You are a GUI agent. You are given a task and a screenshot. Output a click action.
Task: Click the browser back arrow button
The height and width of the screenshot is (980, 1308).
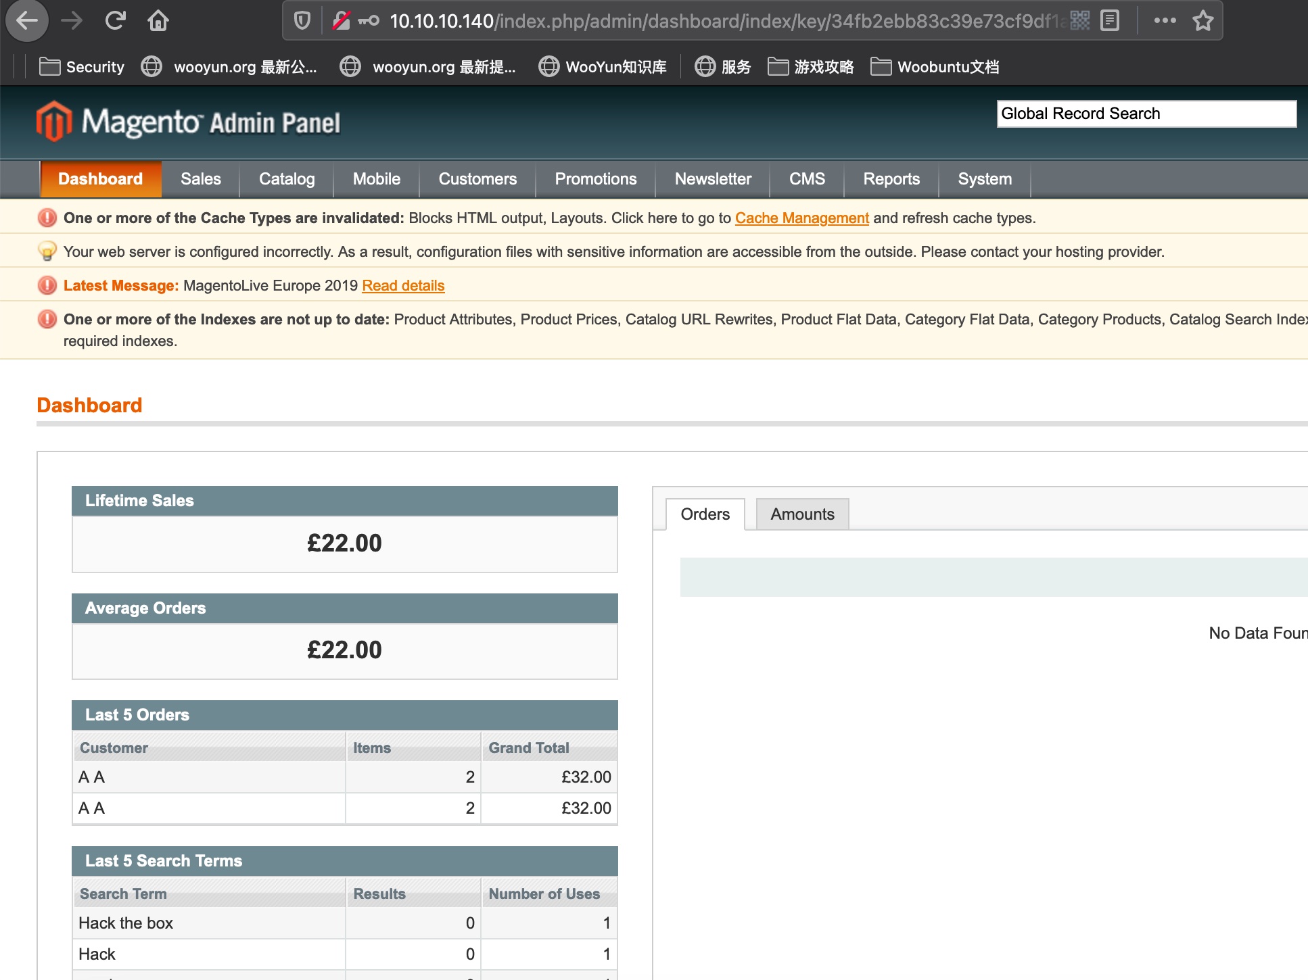point(26,21)
